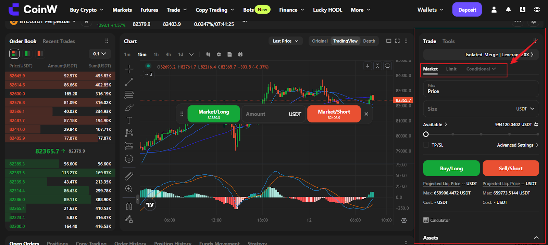Open candlestick chart type selector
The width and height of the screenshot is (548, 245).
point(208,54)
